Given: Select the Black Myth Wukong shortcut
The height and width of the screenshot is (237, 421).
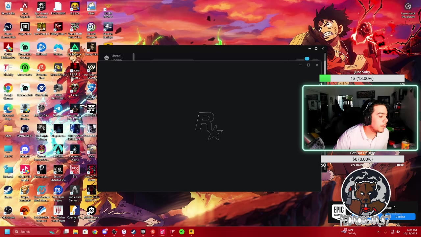Looking at the screenshot, I should (x=41, y=132).
